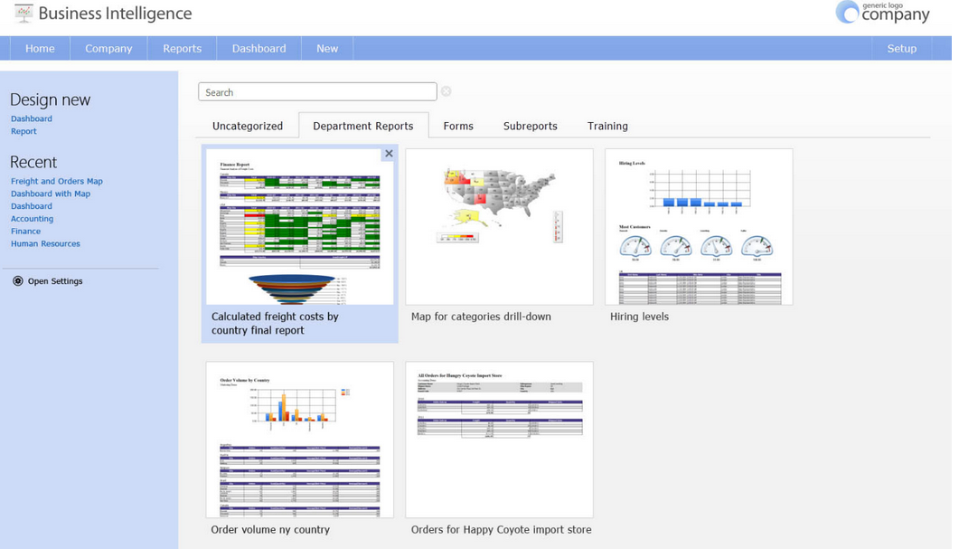Open recent Freight and Orders Map
This screenshot has height=549, width=959.
pyautogui.click(x=57, y=181)
